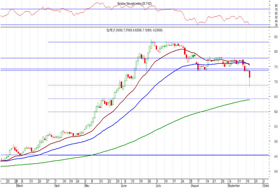Select the April month label
The width and height of the screenshot is (279, 188).
click(57, 186)
